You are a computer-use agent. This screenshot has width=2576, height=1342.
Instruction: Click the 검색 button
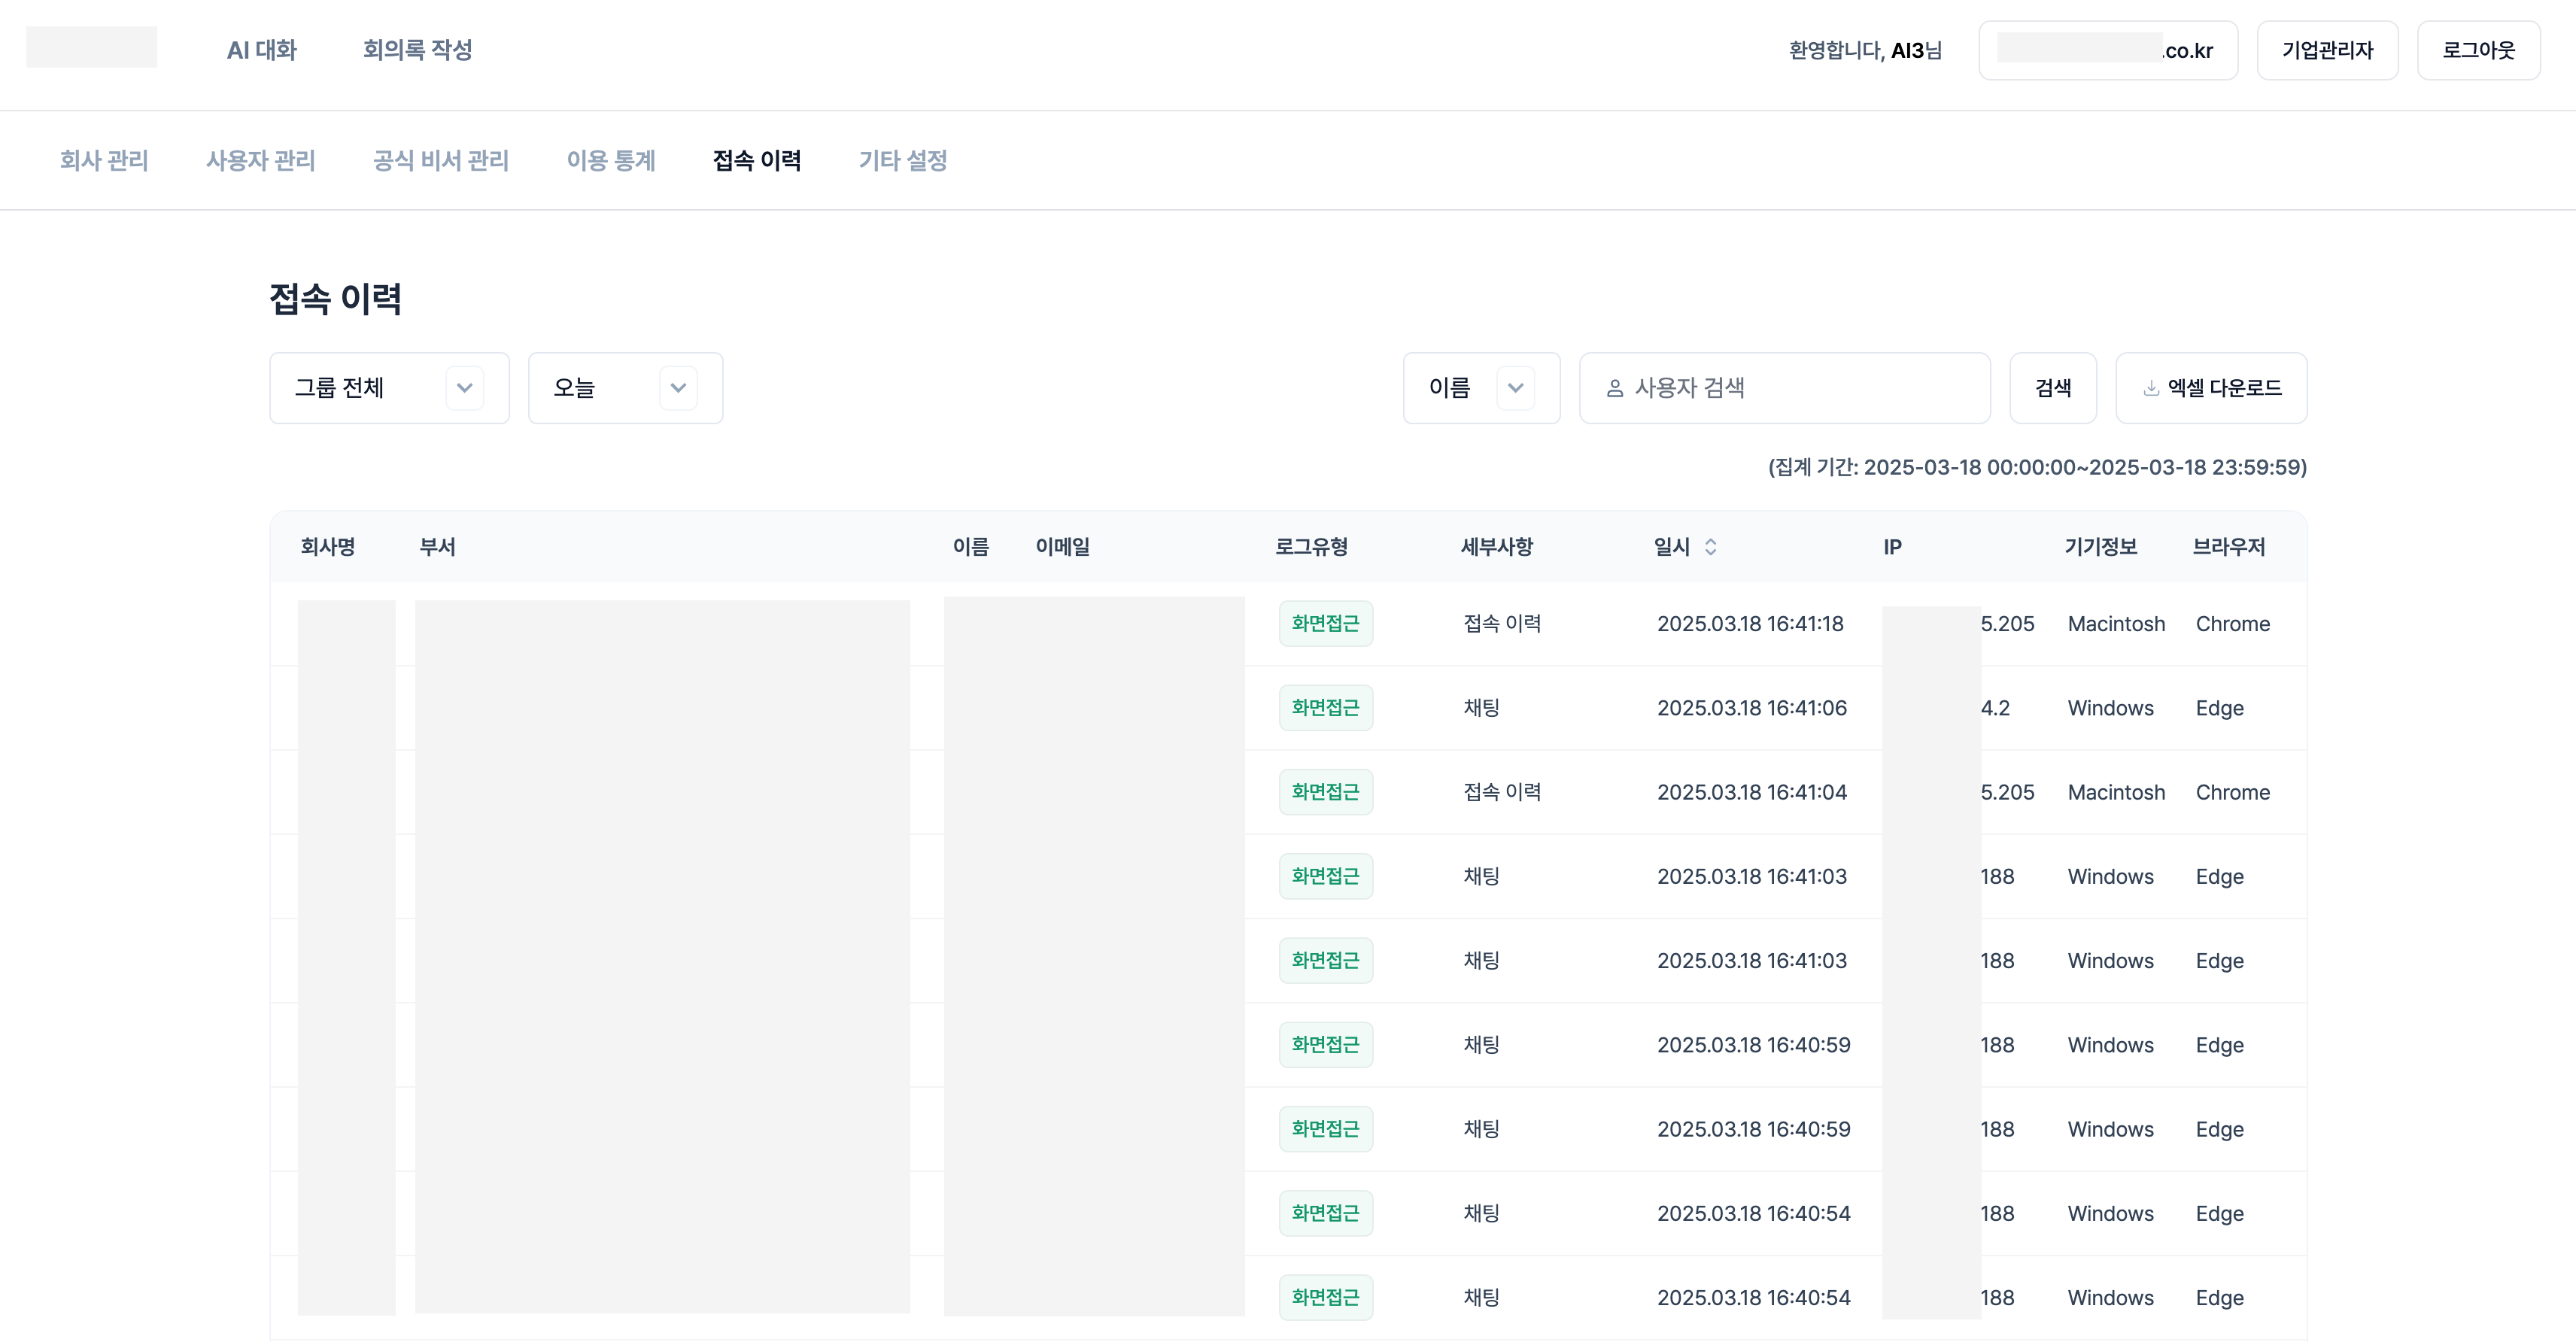2053,388
